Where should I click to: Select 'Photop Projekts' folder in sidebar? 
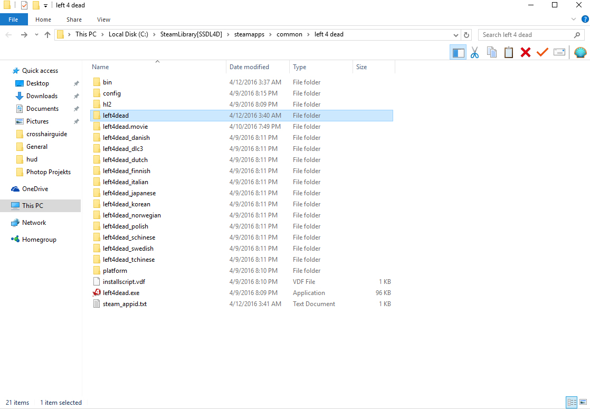tap(49, 172)
